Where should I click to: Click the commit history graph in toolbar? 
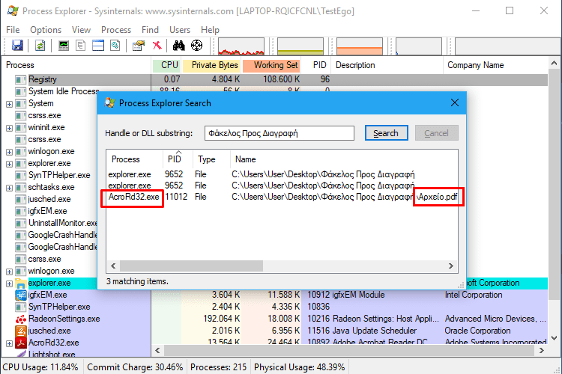click(x=300, y=46)
